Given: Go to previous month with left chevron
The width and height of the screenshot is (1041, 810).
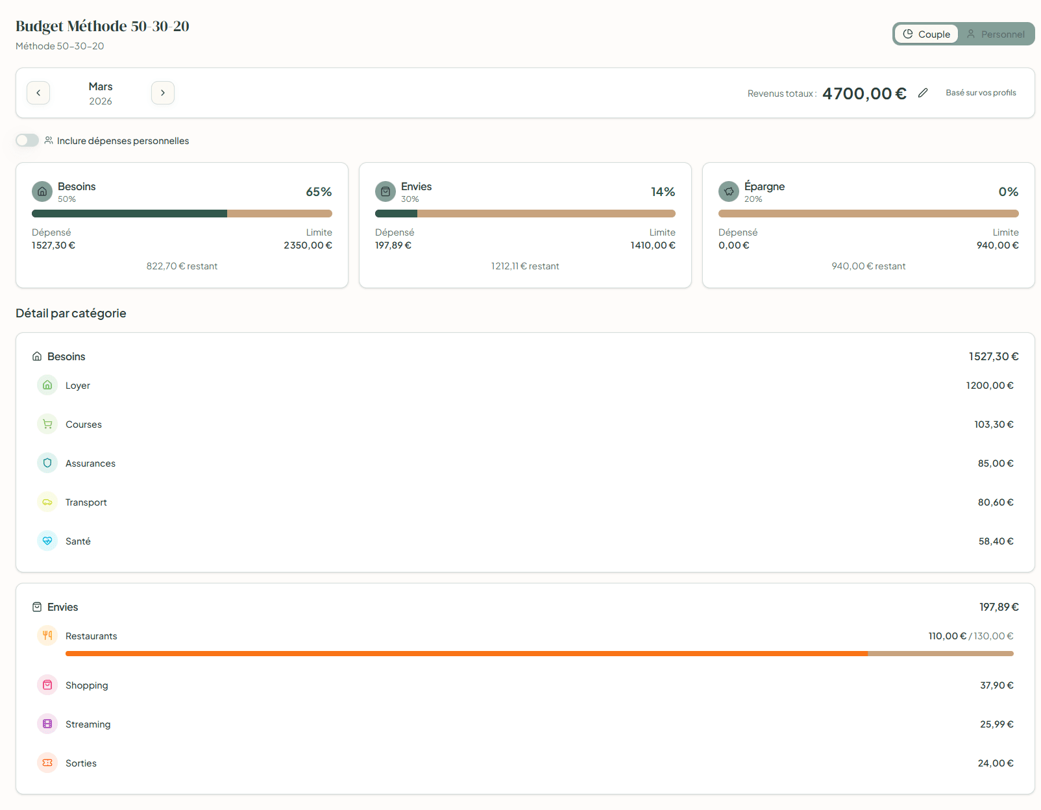Looking at the screenshot, I should point(38,93).
